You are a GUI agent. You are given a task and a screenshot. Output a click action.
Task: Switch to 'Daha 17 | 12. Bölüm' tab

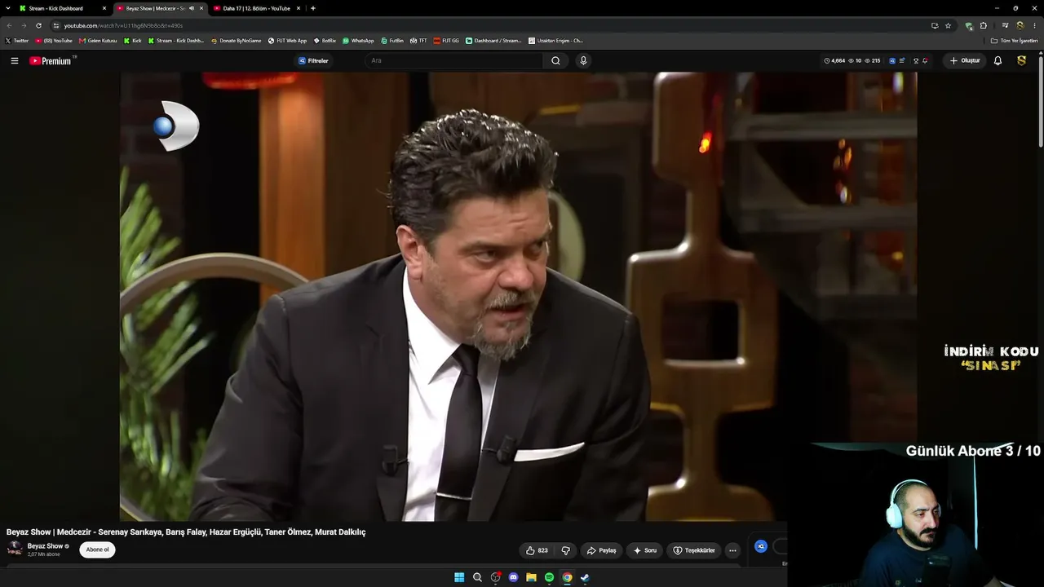256,8
